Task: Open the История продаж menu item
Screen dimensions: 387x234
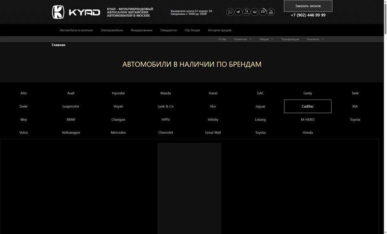Action: pos(220,30)
